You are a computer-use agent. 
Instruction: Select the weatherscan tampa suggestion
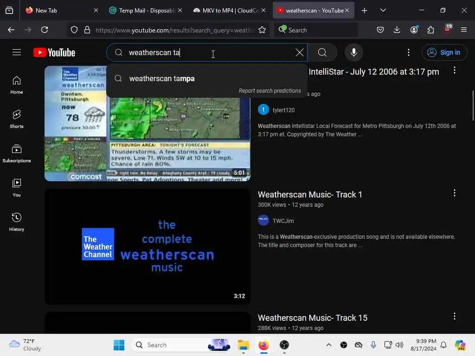click(206, 79)
